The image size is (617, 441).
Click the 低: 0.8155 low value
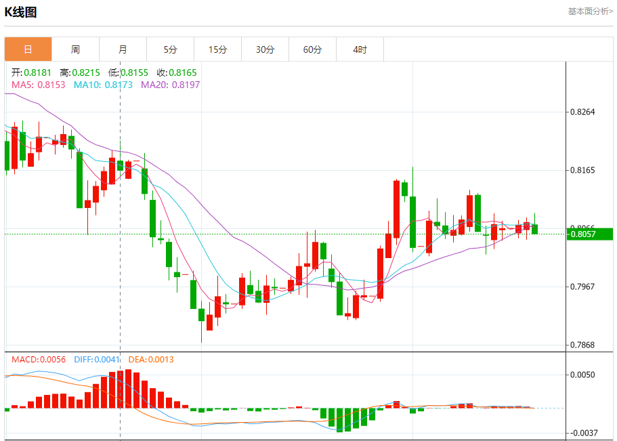pyautogui.click(x=128, y=72)
